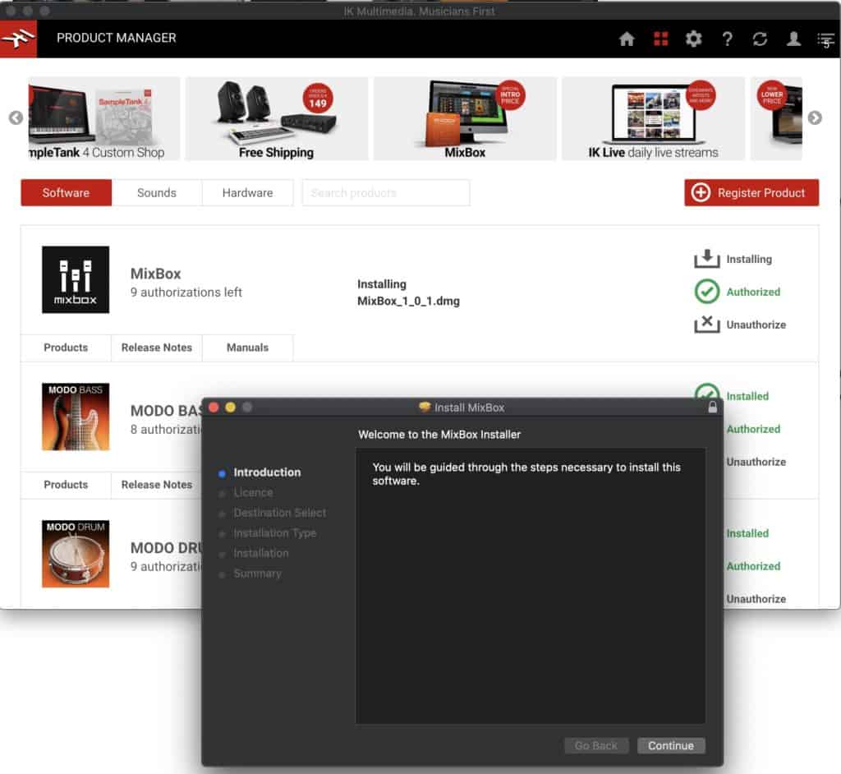Click the PRODUCT MANAGER title
Screen dimensions: 841x774
(117, 38)
